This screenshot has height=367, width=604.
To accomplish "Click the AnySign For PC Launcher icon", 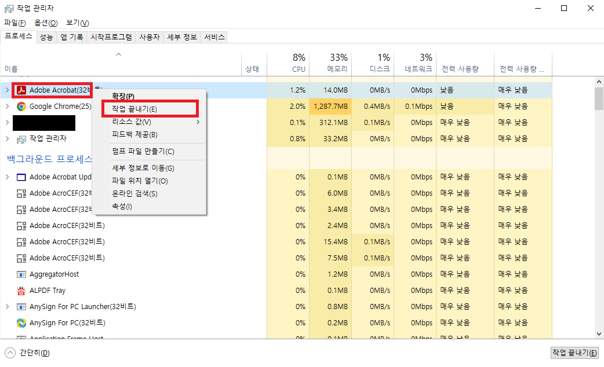I will pos(21,307).
